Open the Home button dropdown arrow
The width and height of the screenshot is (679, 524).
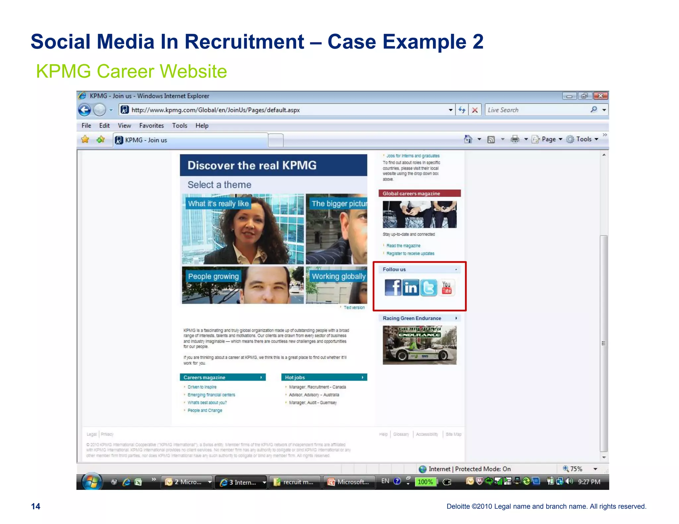tap(479, 139)
